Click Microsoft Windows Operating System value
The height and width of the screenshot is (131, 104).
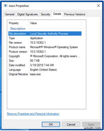tap(54, 47)
